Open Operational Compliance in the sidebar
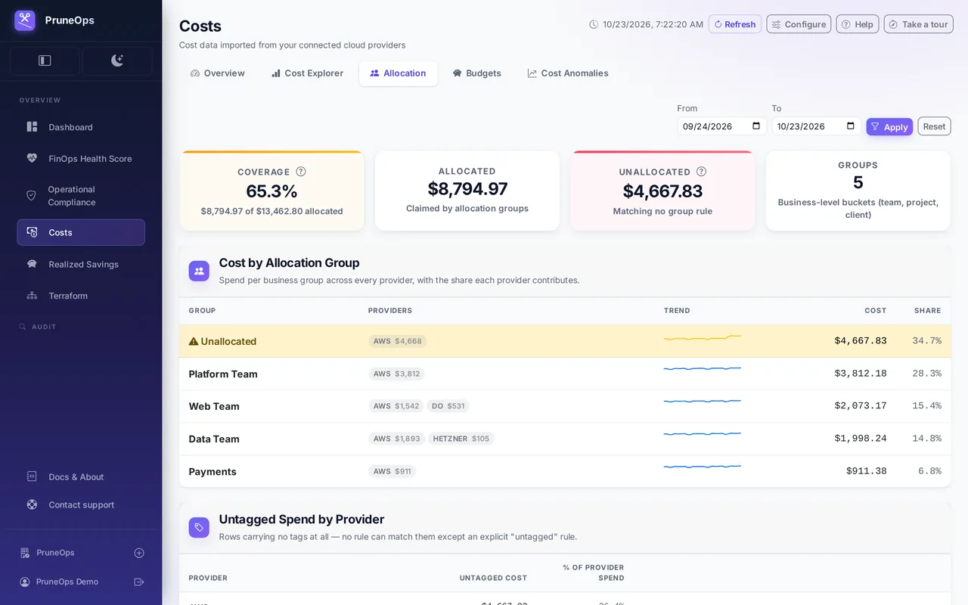 (x=81, y=196)
